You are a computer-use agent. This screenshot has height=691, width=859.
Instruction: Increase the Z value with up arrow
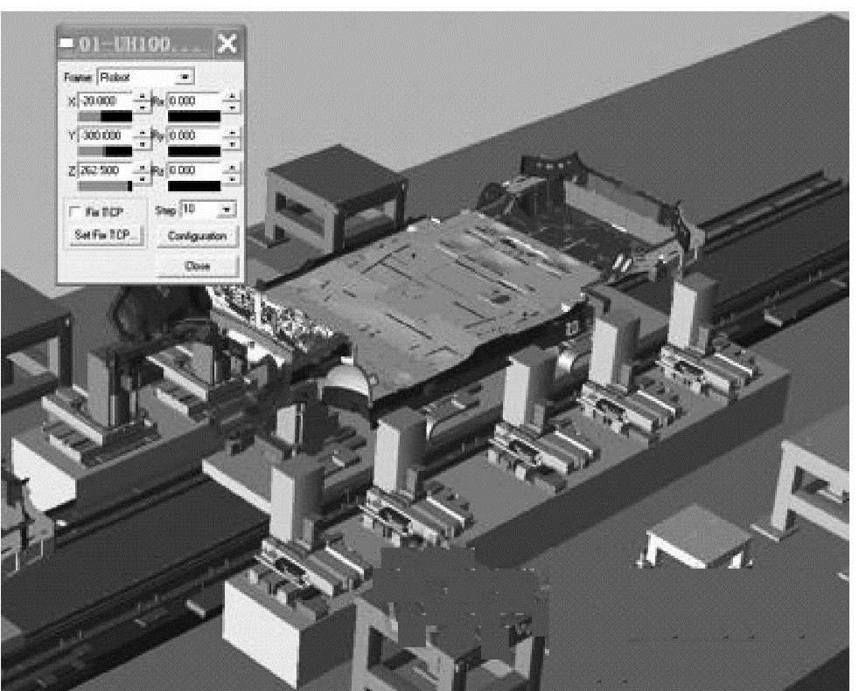click(x=143, y=168)
